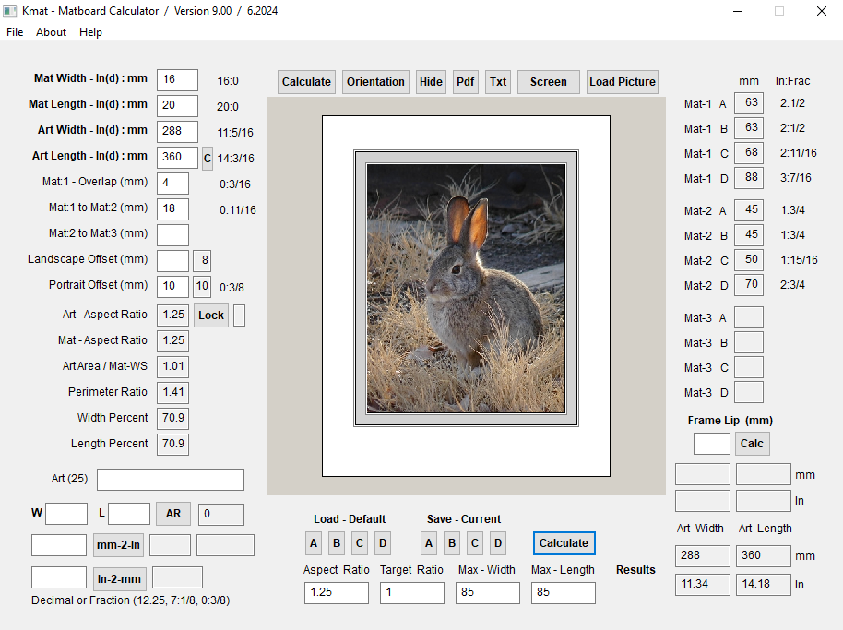This screenshot has height=630, width=843.
Task: Load default preset A
Action: pos(315,543)
